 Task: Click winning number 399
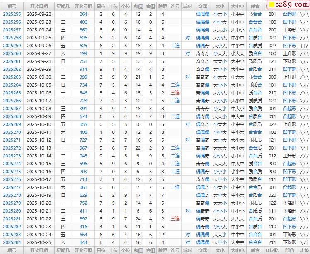(83, 77)
